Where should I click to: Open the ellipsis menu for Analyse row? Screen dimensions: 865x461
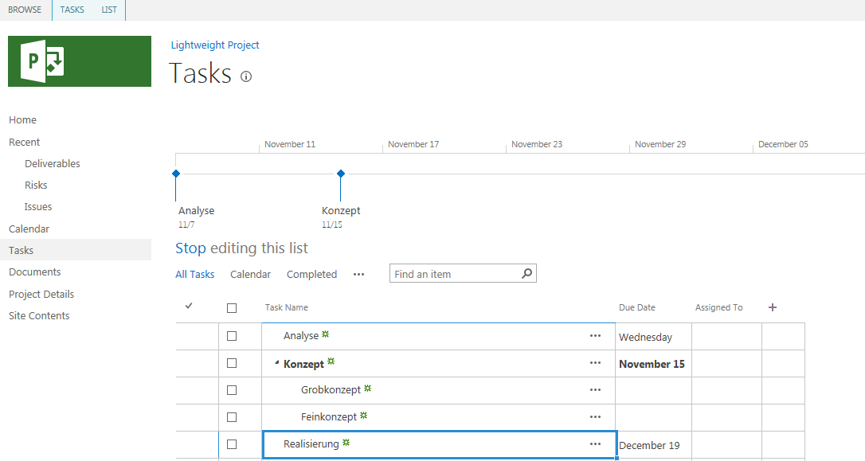tap(595, 335)
